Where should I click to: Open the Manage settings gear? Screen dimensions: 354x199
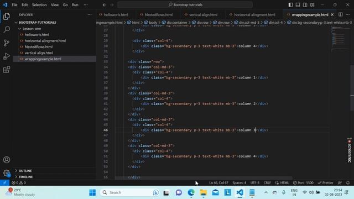(x=7, y=173)
